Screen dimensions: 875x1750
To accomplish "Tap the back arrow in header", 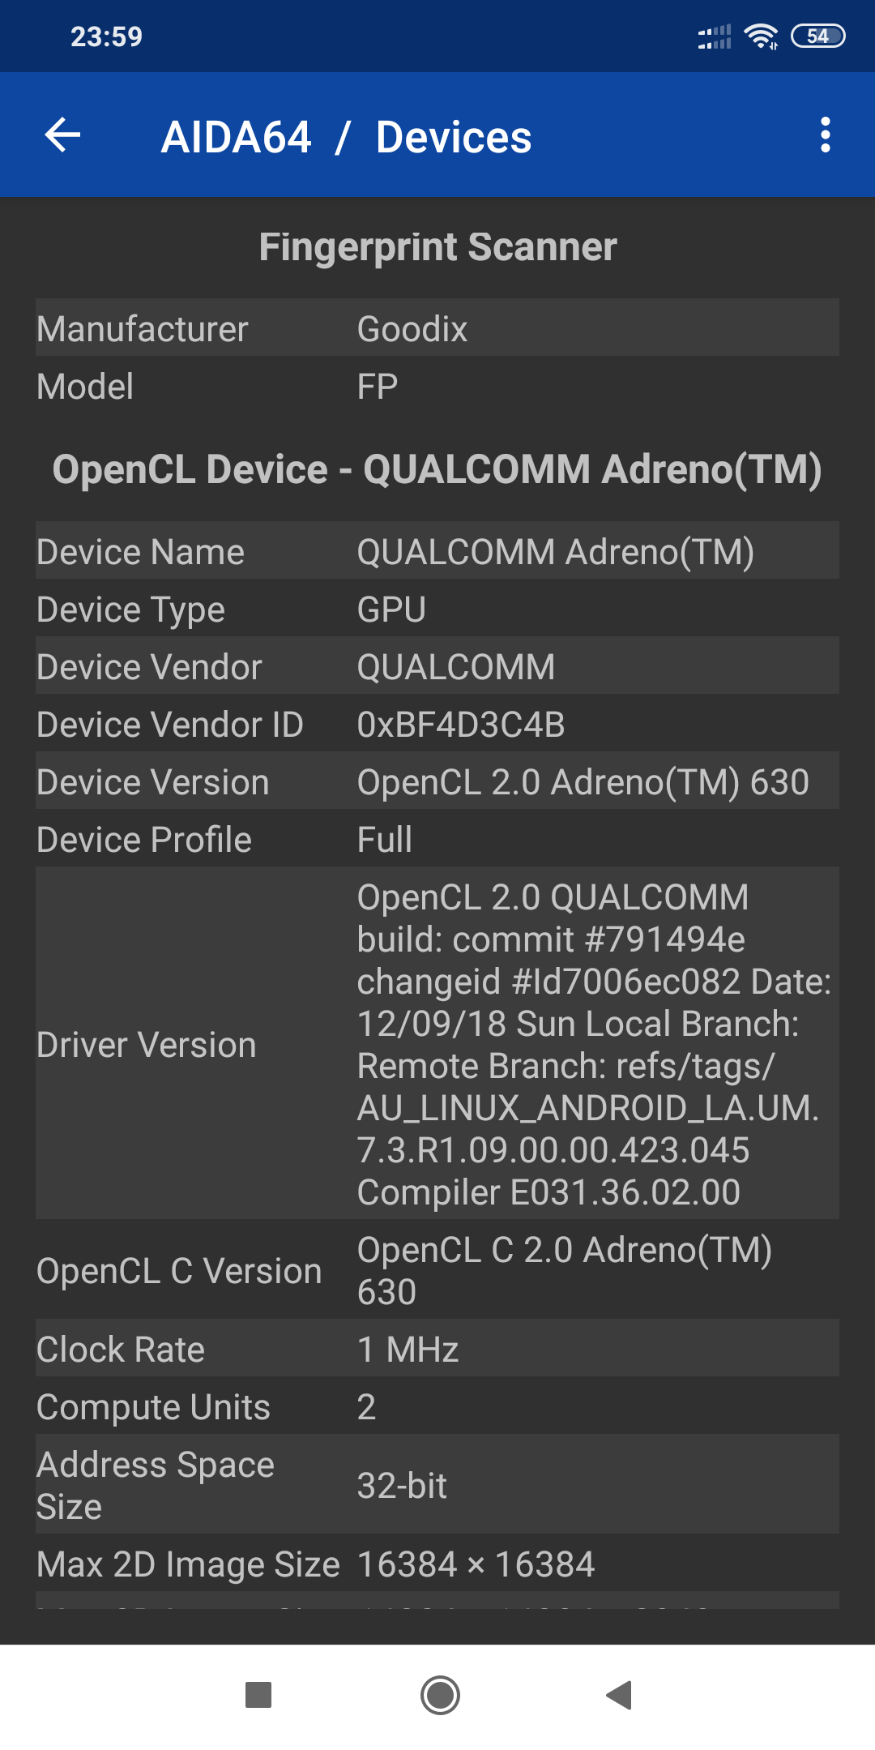I will tap(63, 135).
